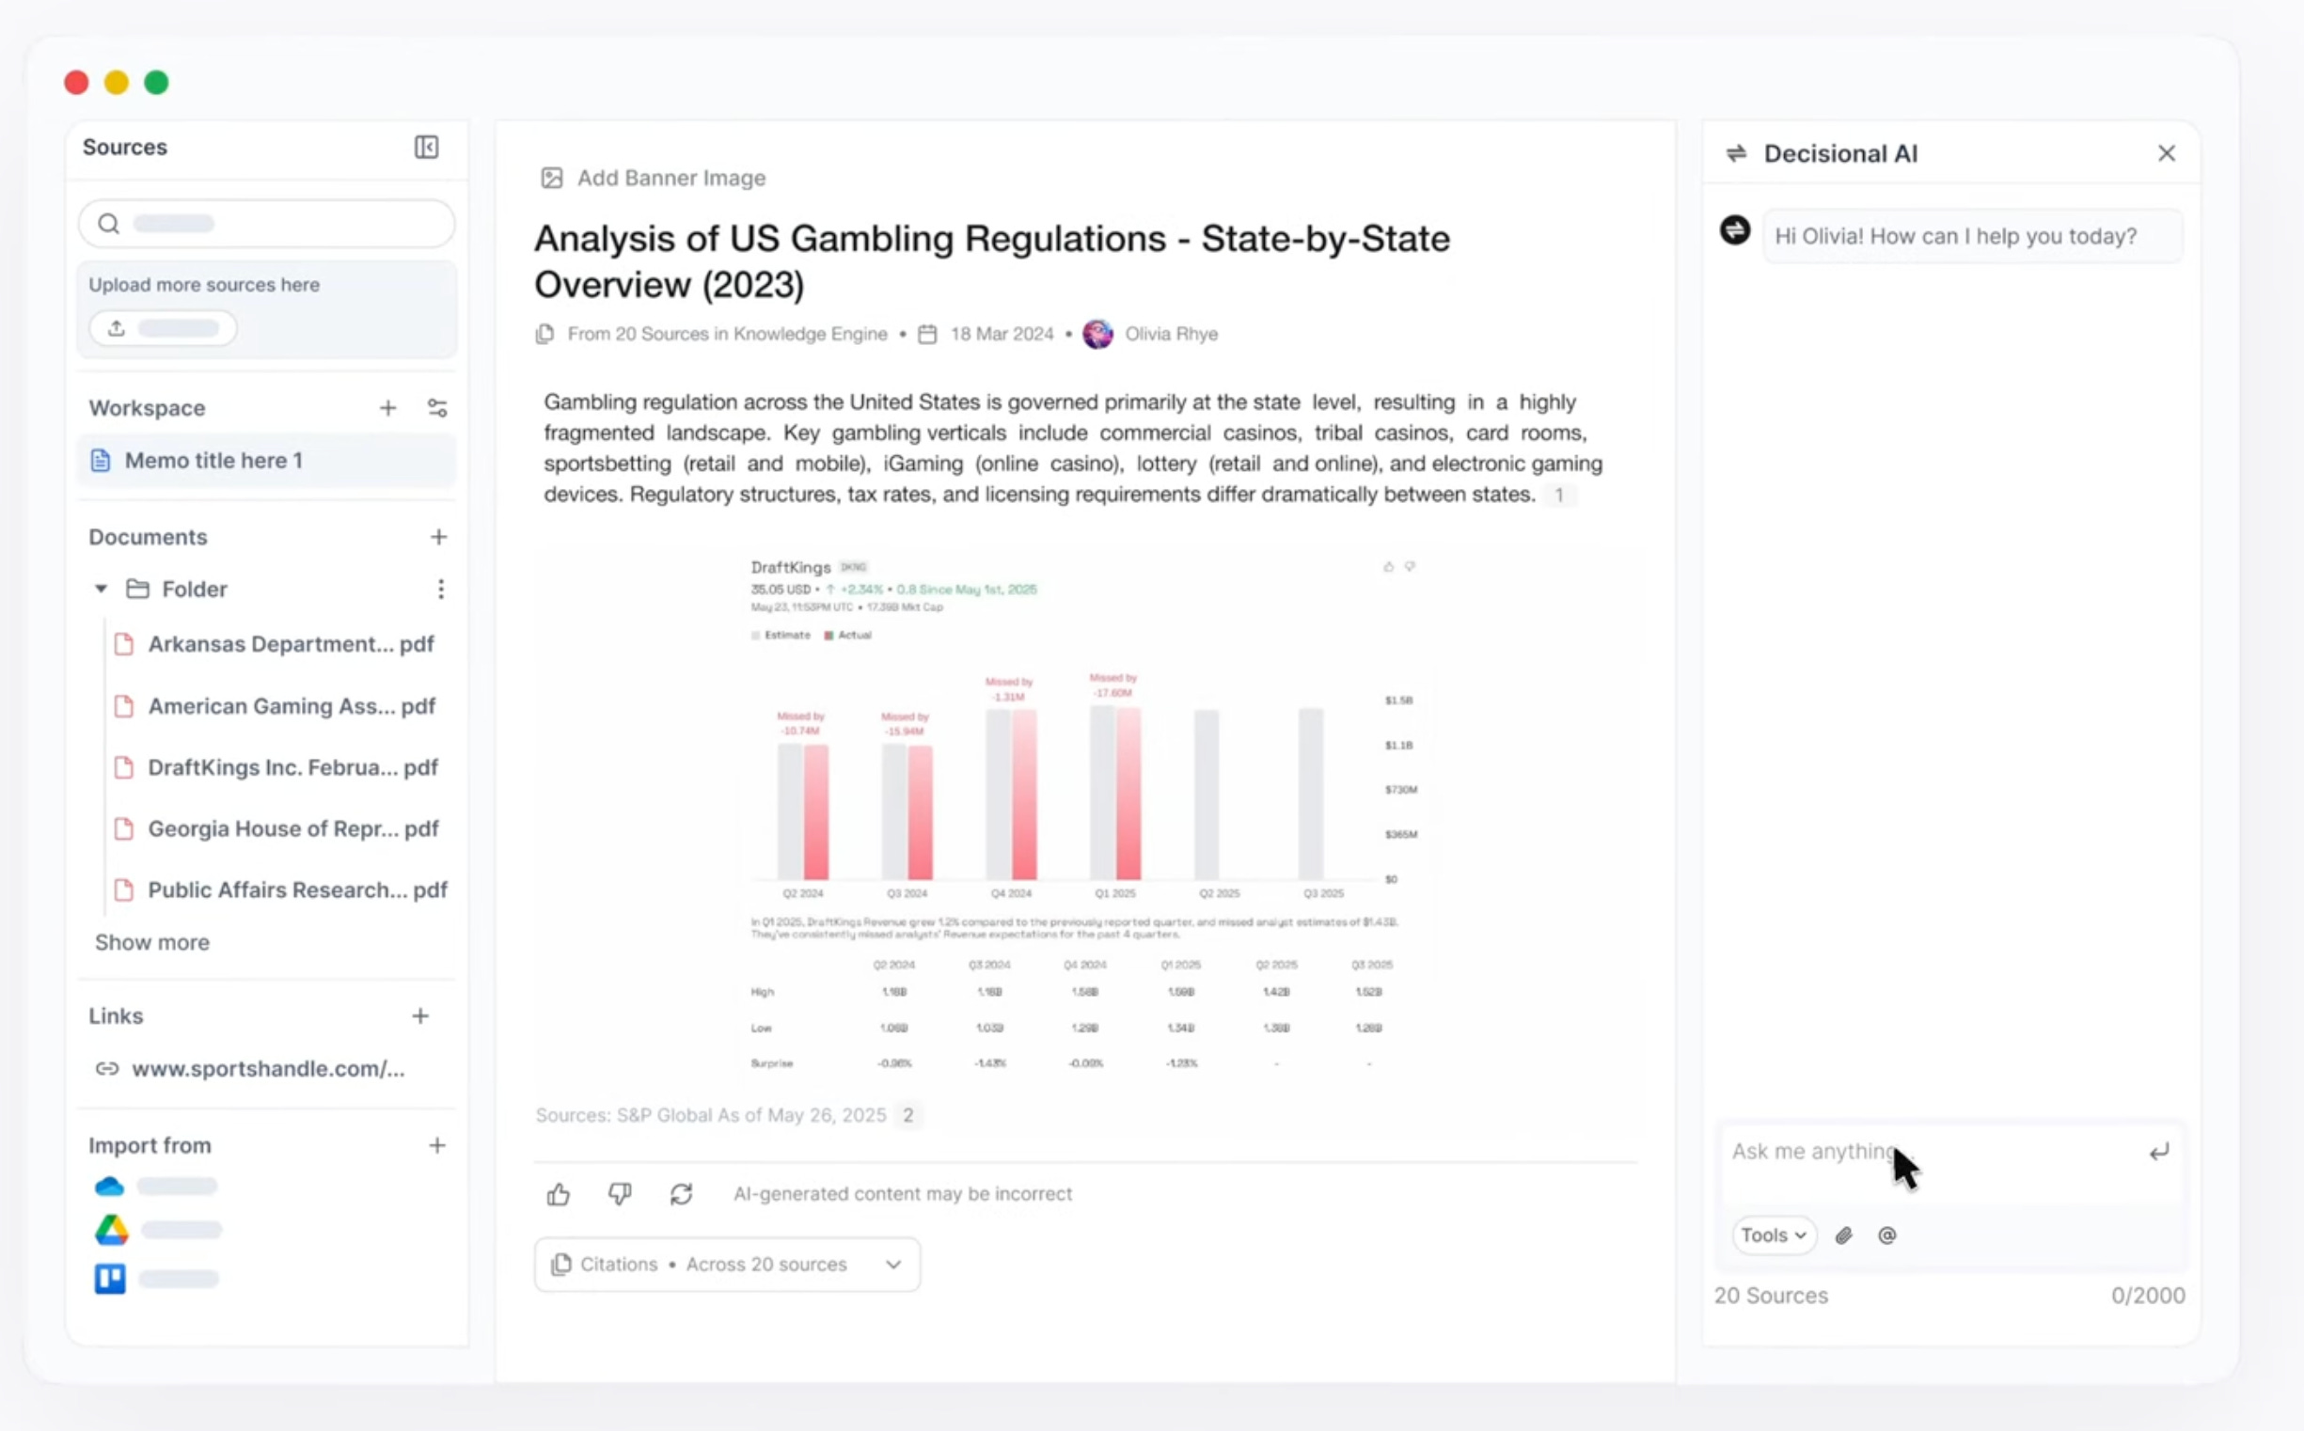Give the AI content a thumbs down
Viewport: 2304px width, 1431px height.
coord(620,1193)
